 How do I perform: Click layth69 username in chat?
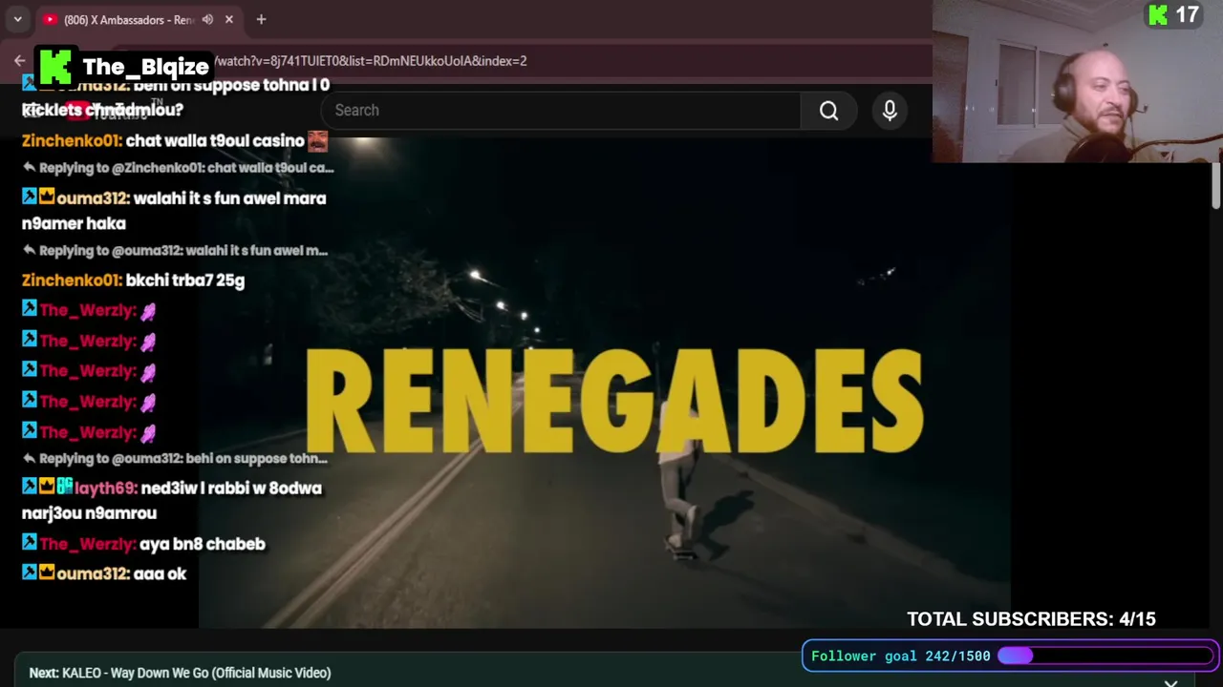(105, 489)
